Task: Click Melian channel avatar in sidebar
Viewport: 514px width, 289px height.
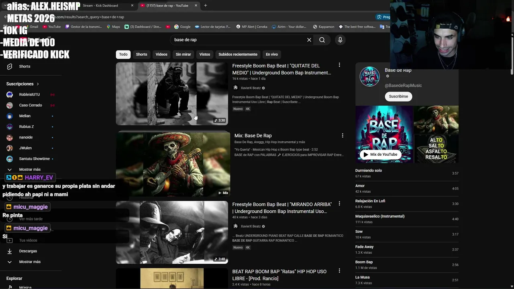Action: tap(10, 116)
